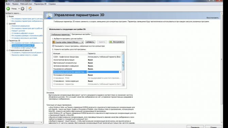Select the Вертикальный синхроимпульс row
The height and width of the screenshot is (128, 228).
87,63
